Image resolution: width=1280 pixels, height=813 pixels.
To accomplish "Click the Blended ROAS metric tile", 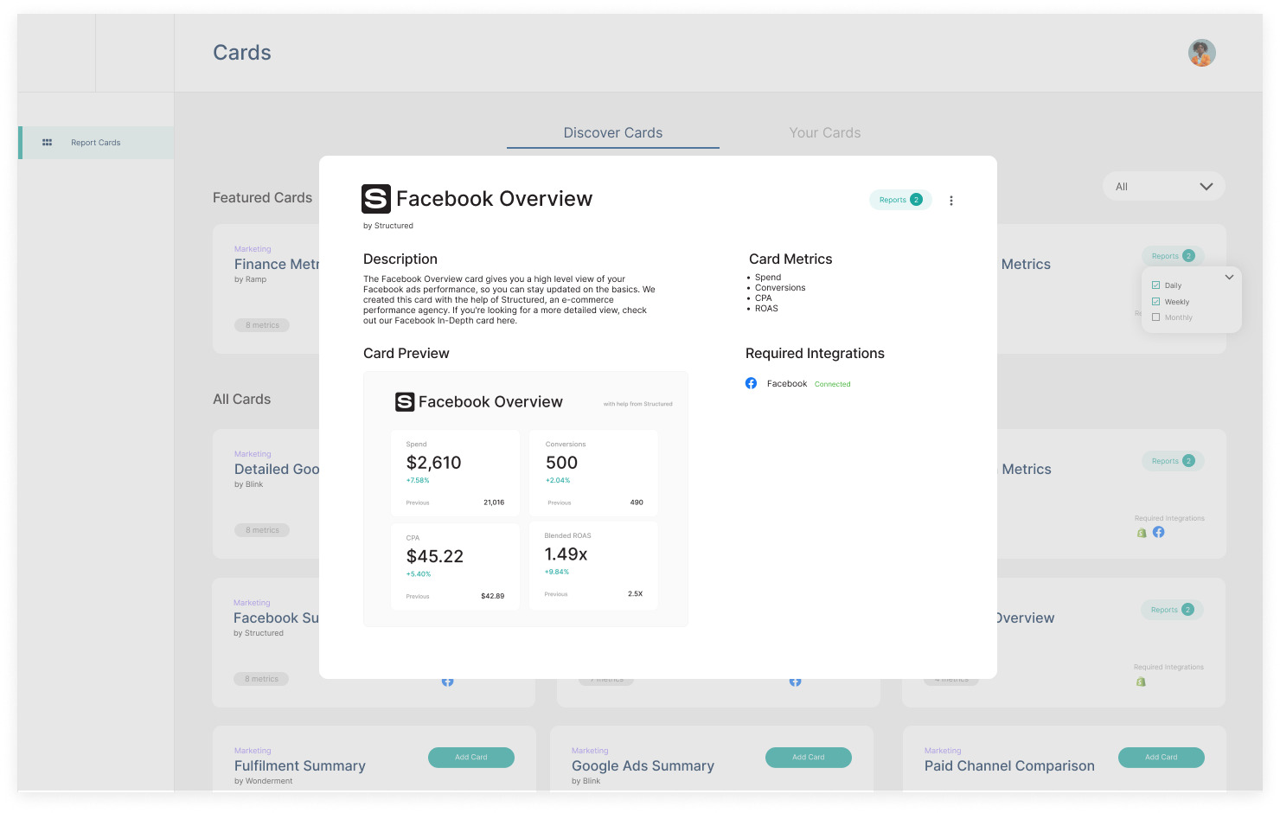I will coord(593,566).
